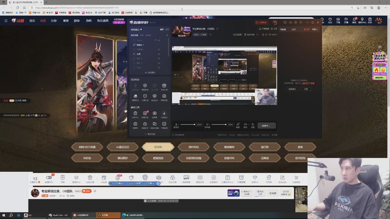Click the 添加素材 button
This screenshot has height=219, width=390.
pos(150,73)
